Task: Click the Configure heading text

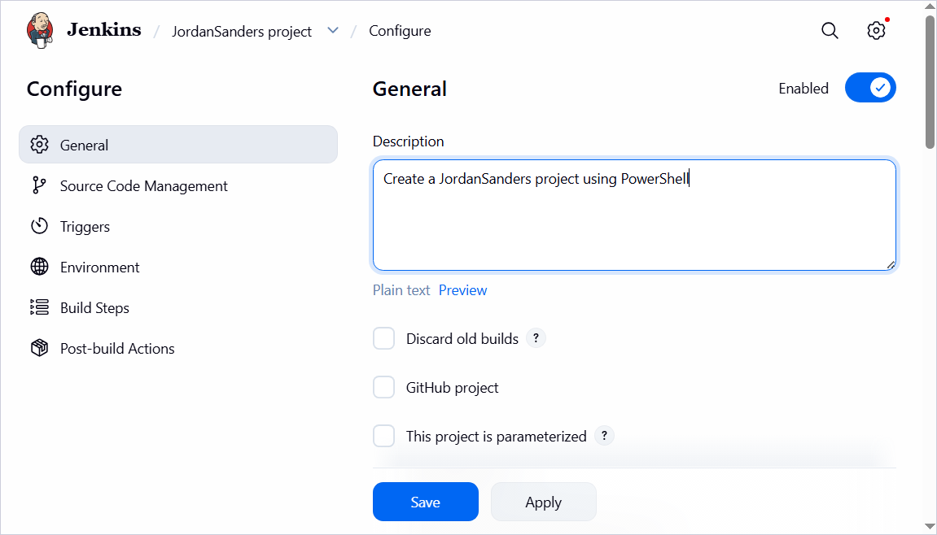Action: tap(74, 89)
